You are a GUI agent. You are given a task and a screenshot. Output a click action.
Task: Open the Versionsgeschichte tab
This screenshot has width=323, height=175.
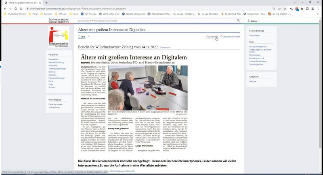point(231,36)
